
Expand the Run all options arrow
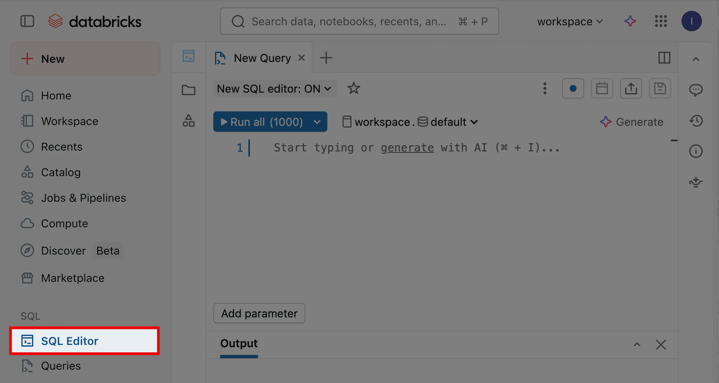point(317,122)
